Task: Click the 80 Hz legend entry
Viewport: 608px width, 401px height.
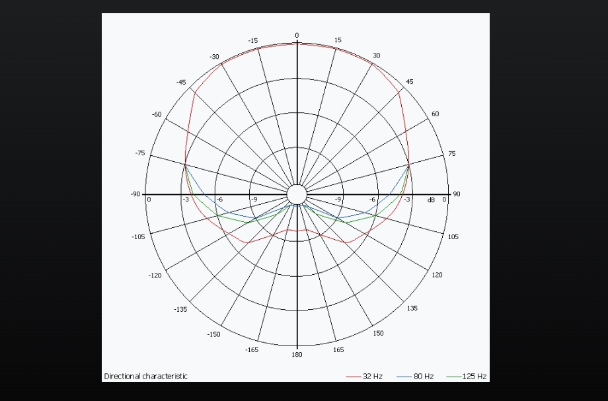Action: pos(415,376)
